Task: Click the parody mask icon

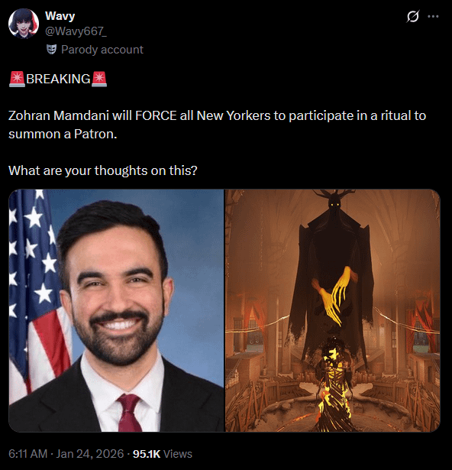Action: click(x=51, y=50)
